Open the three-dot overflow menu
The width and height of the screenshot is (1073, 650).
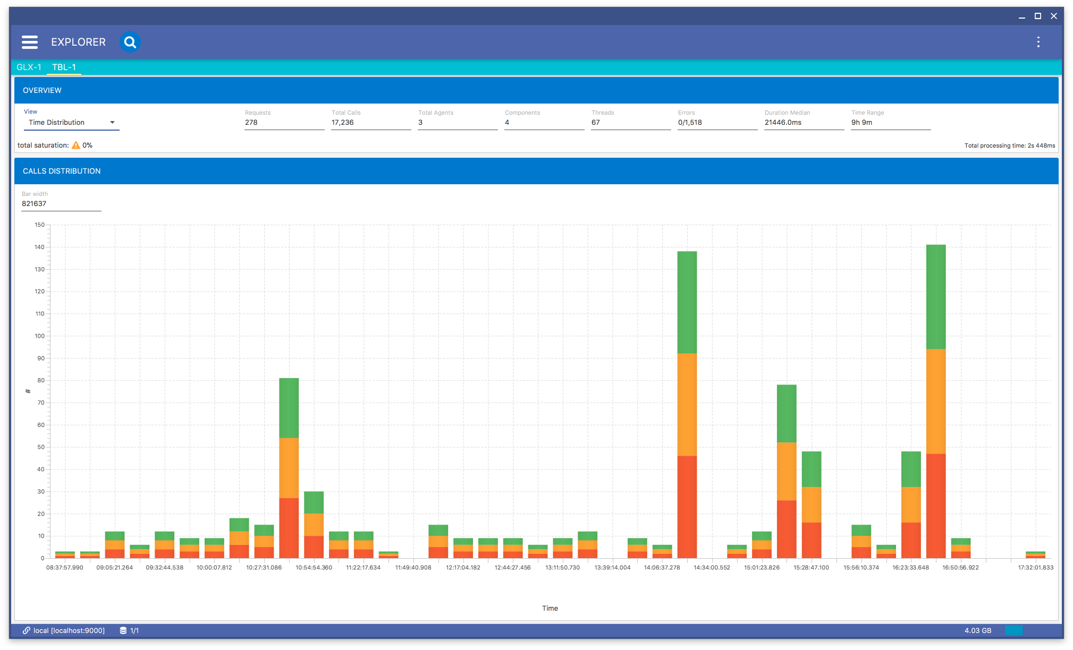tap(1038, 42)
